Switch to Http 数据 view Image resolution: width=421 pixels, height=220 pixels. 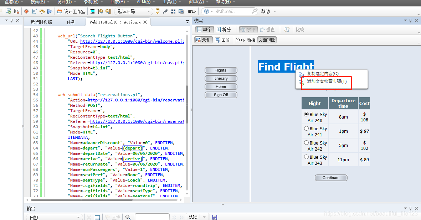point(246,40)
